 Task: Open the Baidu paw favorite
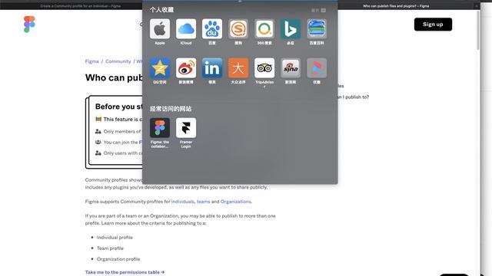(212, 29)
